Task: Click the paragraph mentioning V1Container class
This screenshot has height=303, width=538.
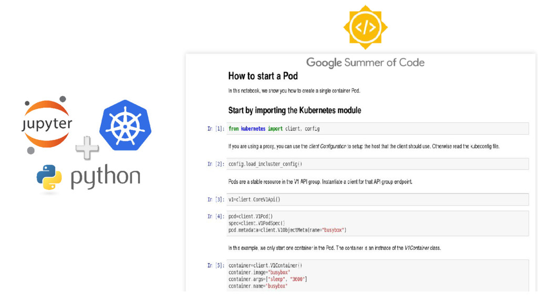Action: (x=335, y=248)
